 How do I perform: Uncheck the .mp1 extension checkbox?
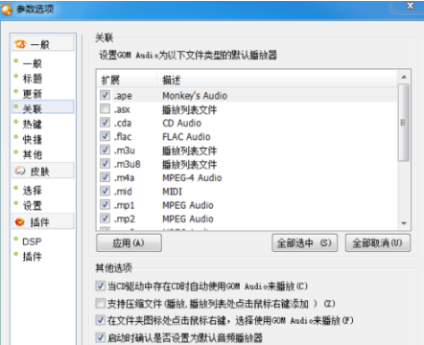click(105, 204)
